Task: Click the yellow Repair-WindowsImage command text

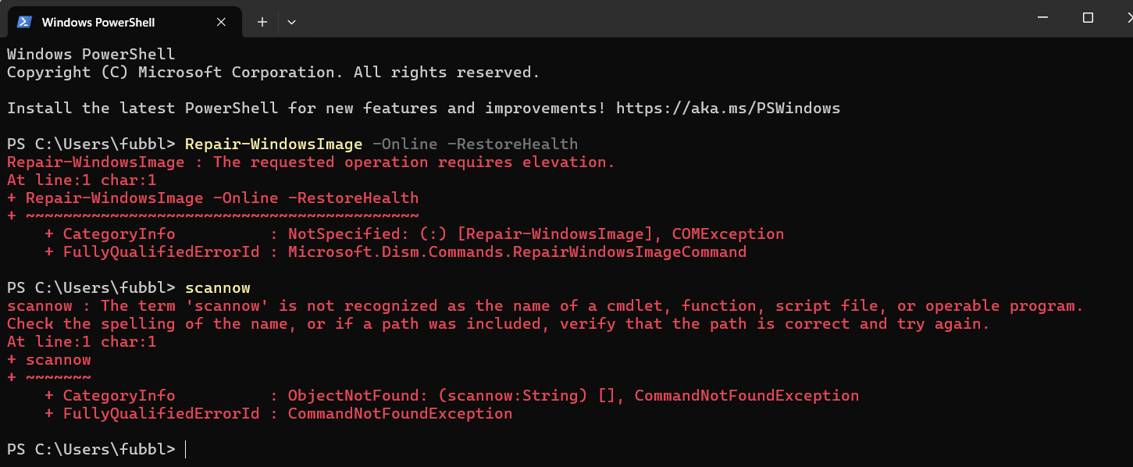Action: click(x=273, y=144)
